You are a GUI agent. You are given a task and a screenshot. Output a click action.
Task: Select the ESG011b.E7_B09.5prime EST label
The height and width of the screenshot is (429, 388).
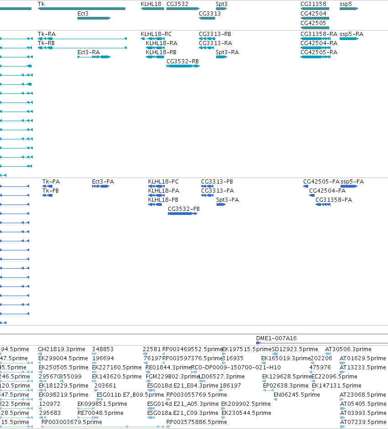pos(130,395)
